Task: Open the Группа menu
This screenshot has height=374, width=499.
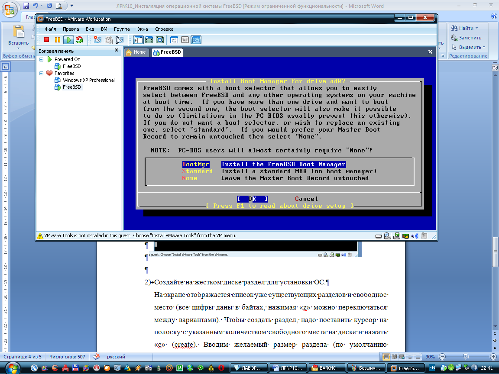Action: 122,29
